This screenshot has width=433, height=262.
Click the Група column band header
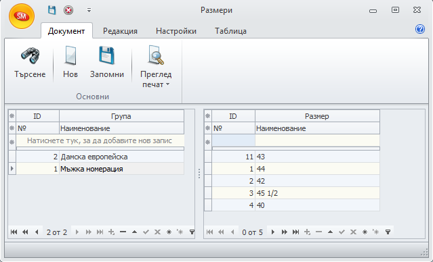pyautogui.click(x=121, y=116)
